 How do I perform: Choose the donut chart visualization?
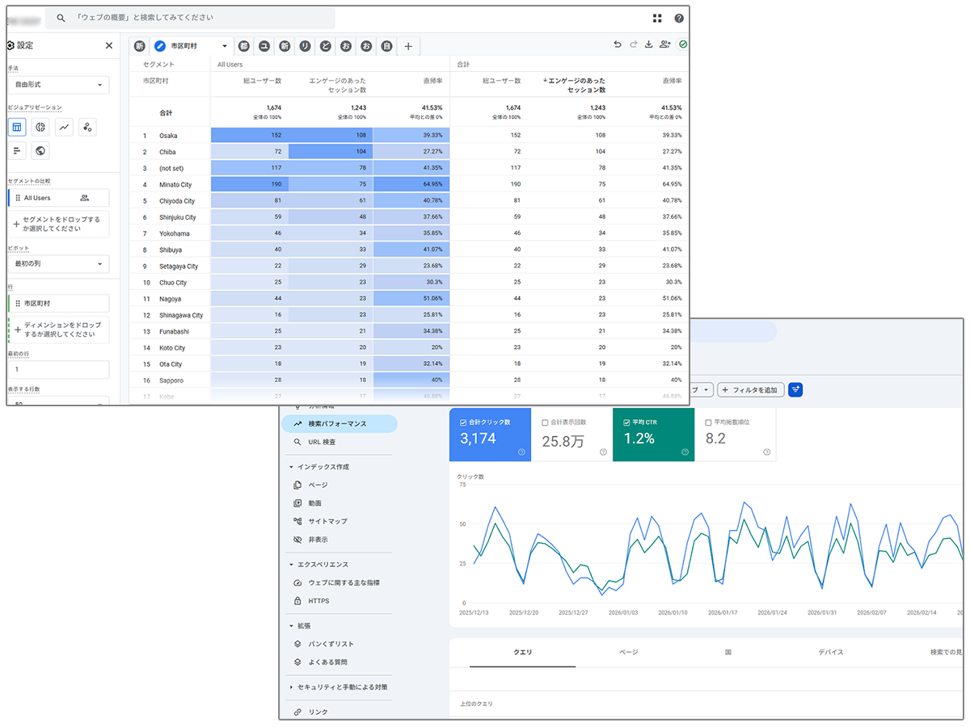tap(40, 127)
